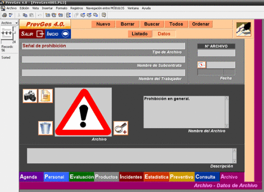Go to the Evaluación module tab
The width and height of the screenshot is (264, 192).
[82, 177]
